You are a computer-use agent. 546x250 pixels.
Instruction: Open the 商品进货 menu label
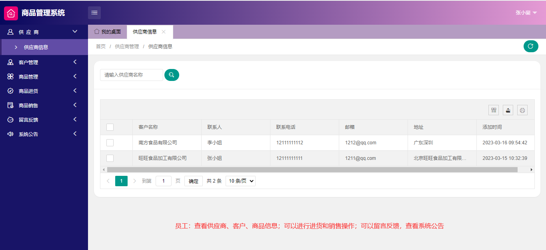(28, 91)
